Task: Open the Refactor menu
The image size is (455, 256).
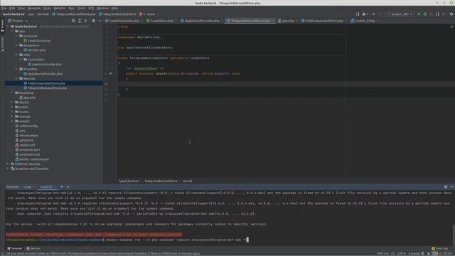Action: [x=60, y=9]
